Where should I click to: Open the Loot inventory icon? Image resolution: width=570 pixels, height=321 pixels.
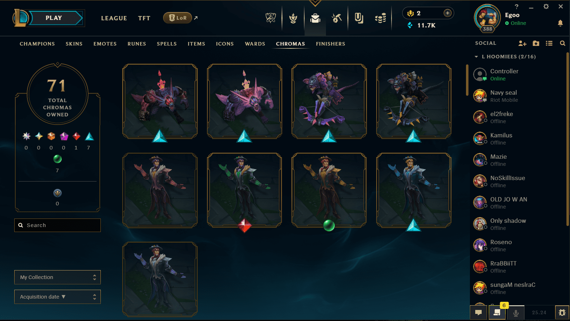(x=359, y=18)
